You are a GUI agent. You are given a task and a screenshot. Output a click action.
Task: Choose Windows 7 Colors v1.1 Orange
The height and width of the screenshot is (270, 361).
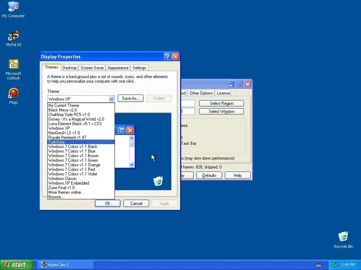click(81, 165)
